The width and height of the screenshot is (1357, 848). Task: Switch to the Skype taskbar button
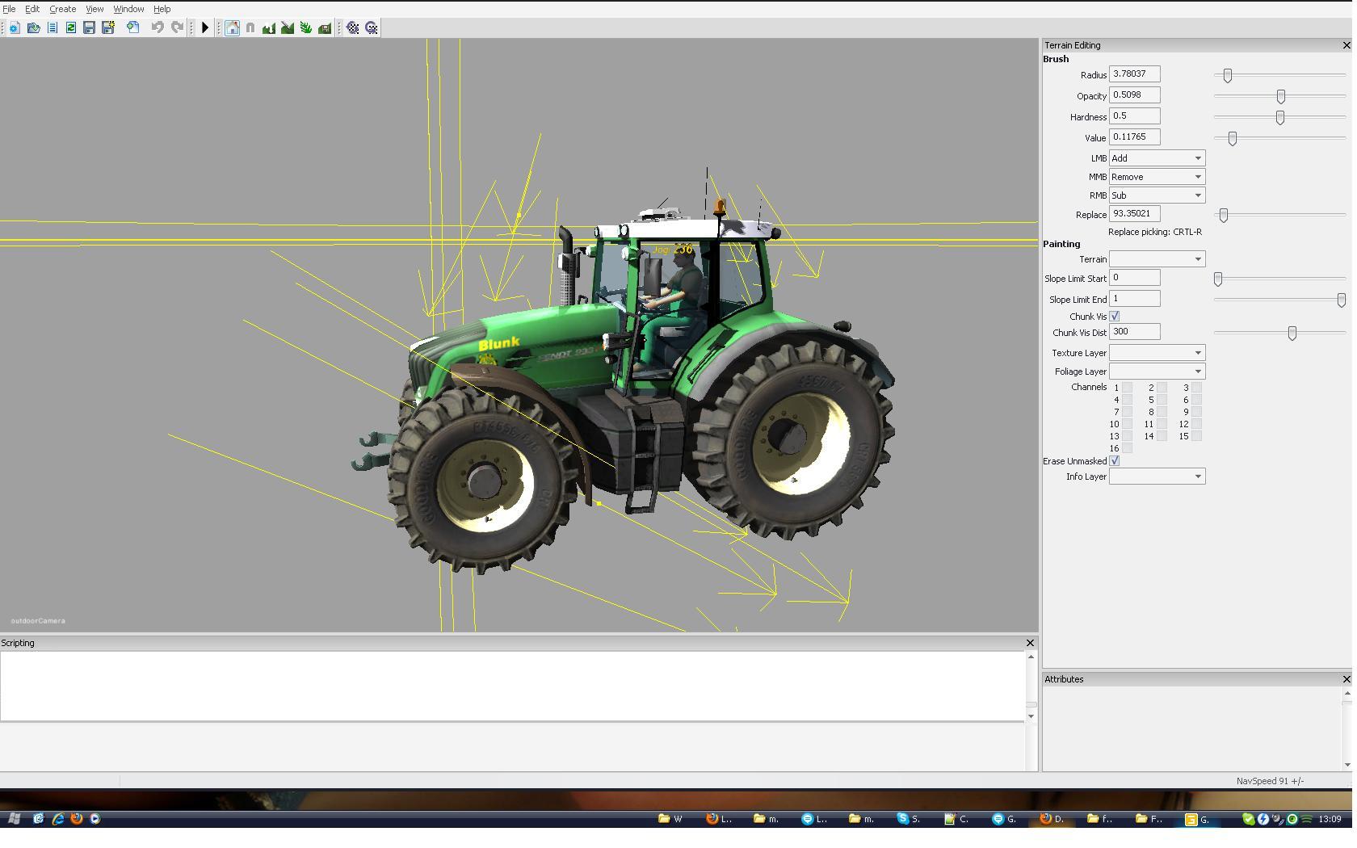[910, 819]
